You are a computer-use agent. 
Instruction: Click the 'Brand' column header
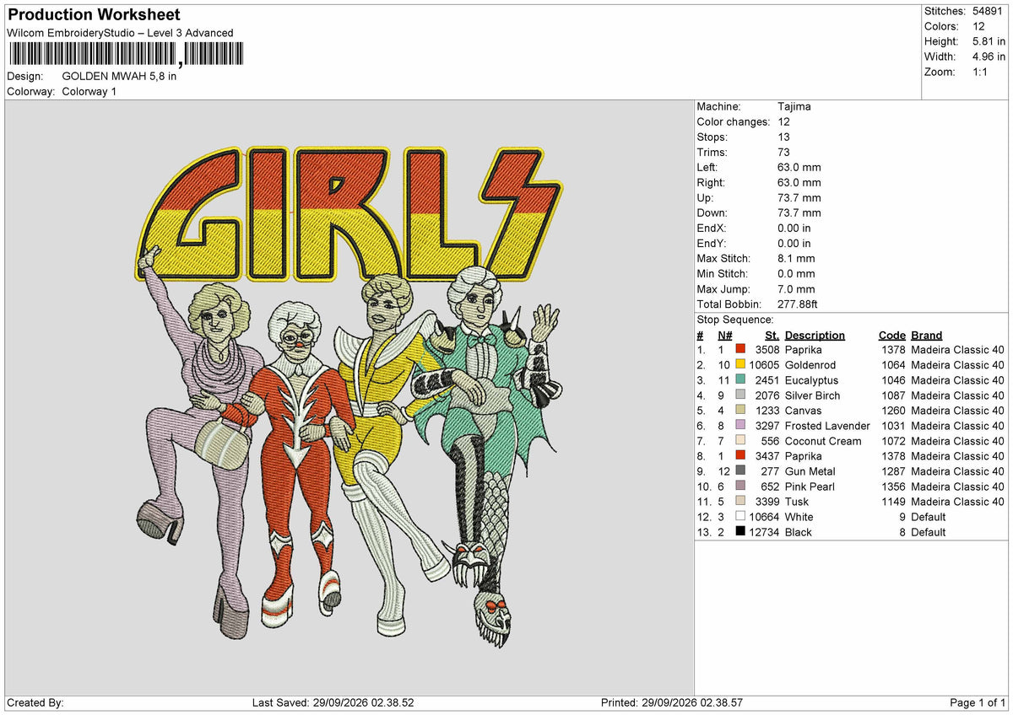(x=927, y=335)
